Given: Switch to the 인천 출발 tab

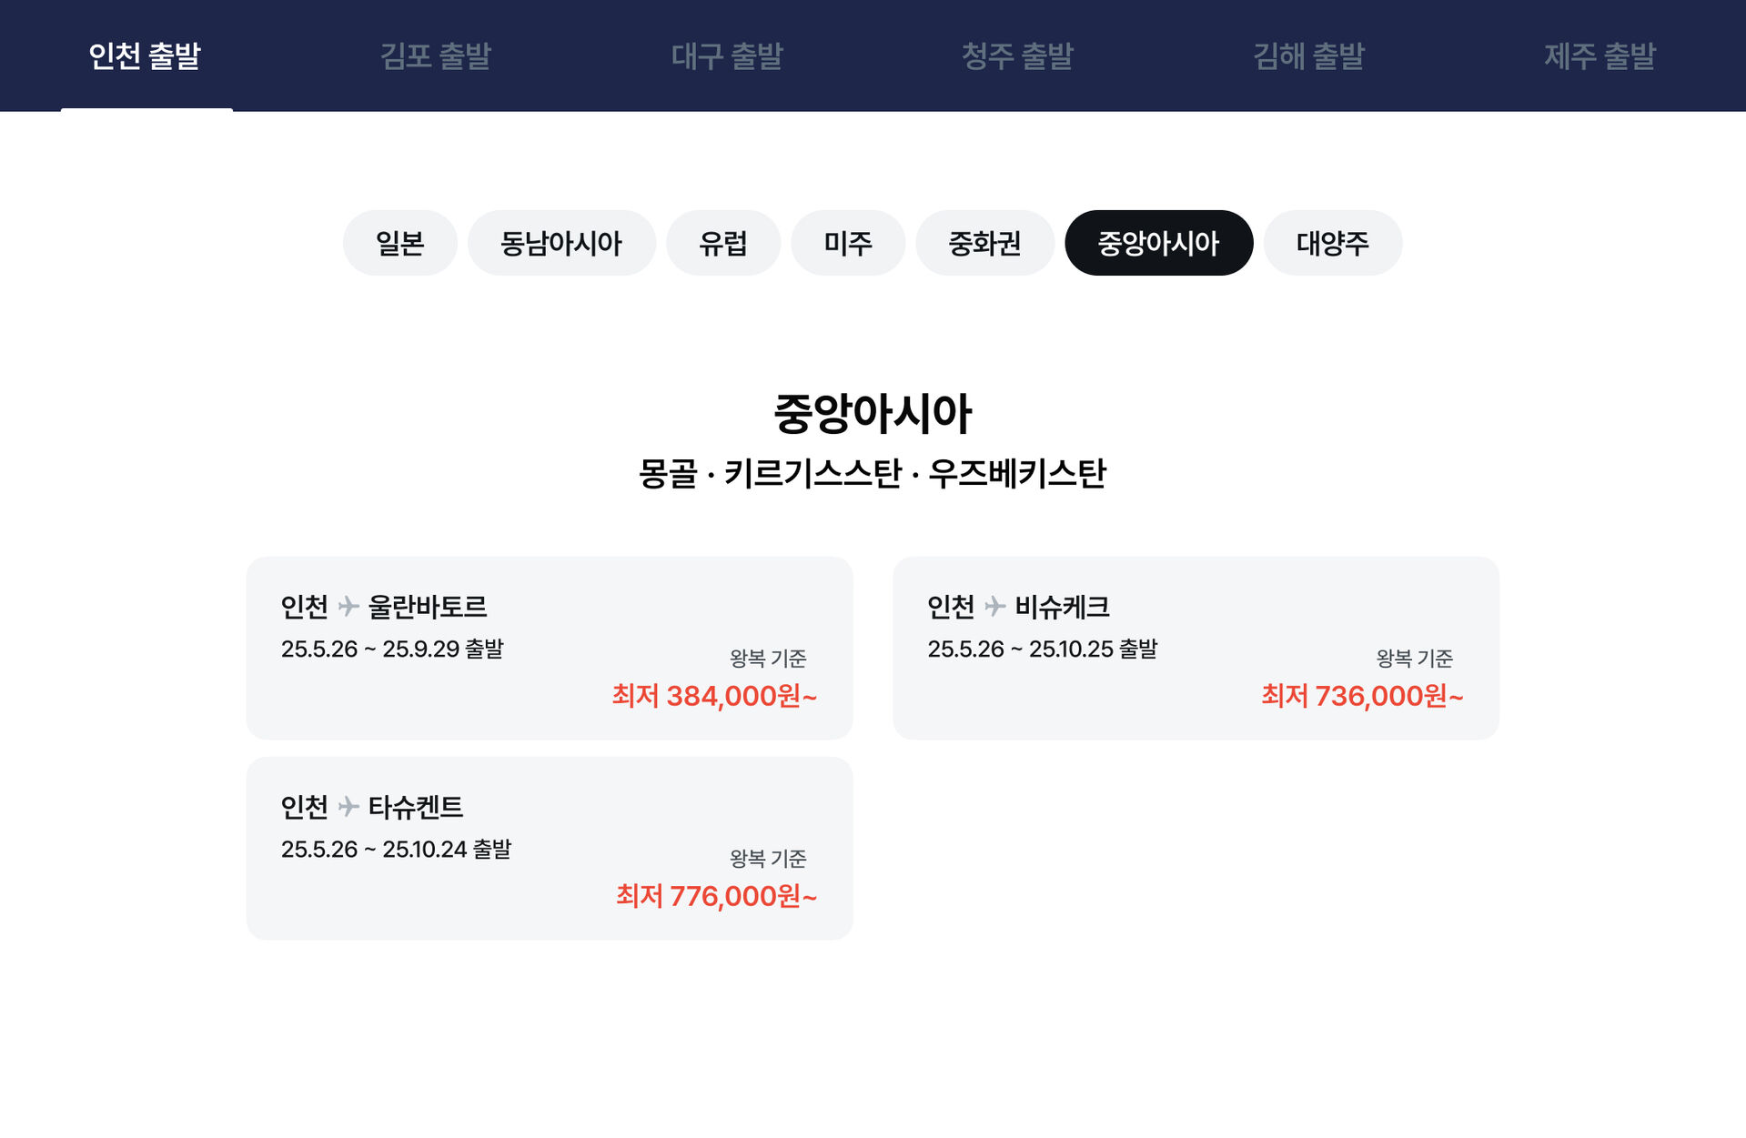Looking at the screenshot, I should pyautogui.click(x=145, y=56).
